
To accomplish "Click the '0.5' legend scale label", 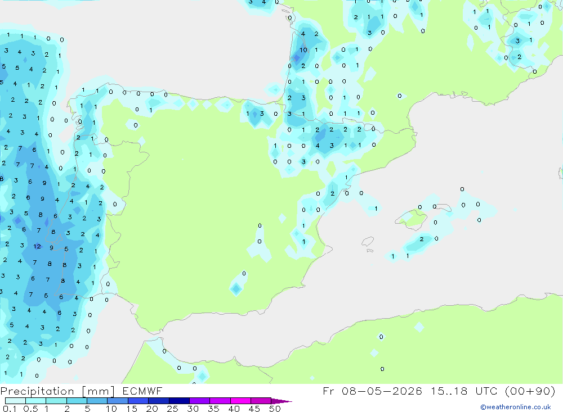I will tap(30, 409).
